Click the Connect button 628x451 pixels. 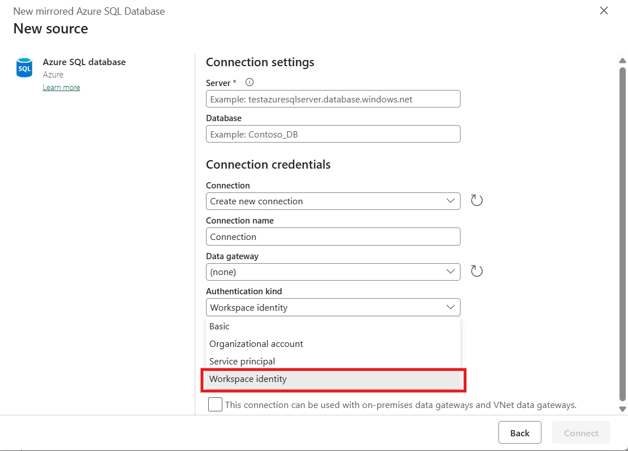581,432
